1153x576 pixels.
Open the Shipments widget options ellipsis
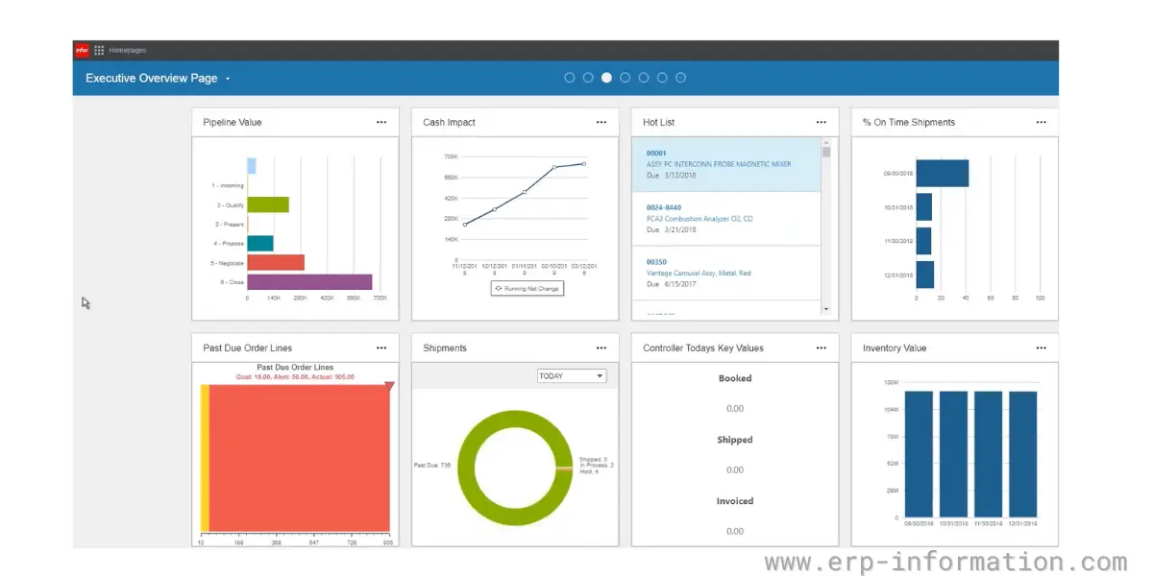(x=601, y=348)
